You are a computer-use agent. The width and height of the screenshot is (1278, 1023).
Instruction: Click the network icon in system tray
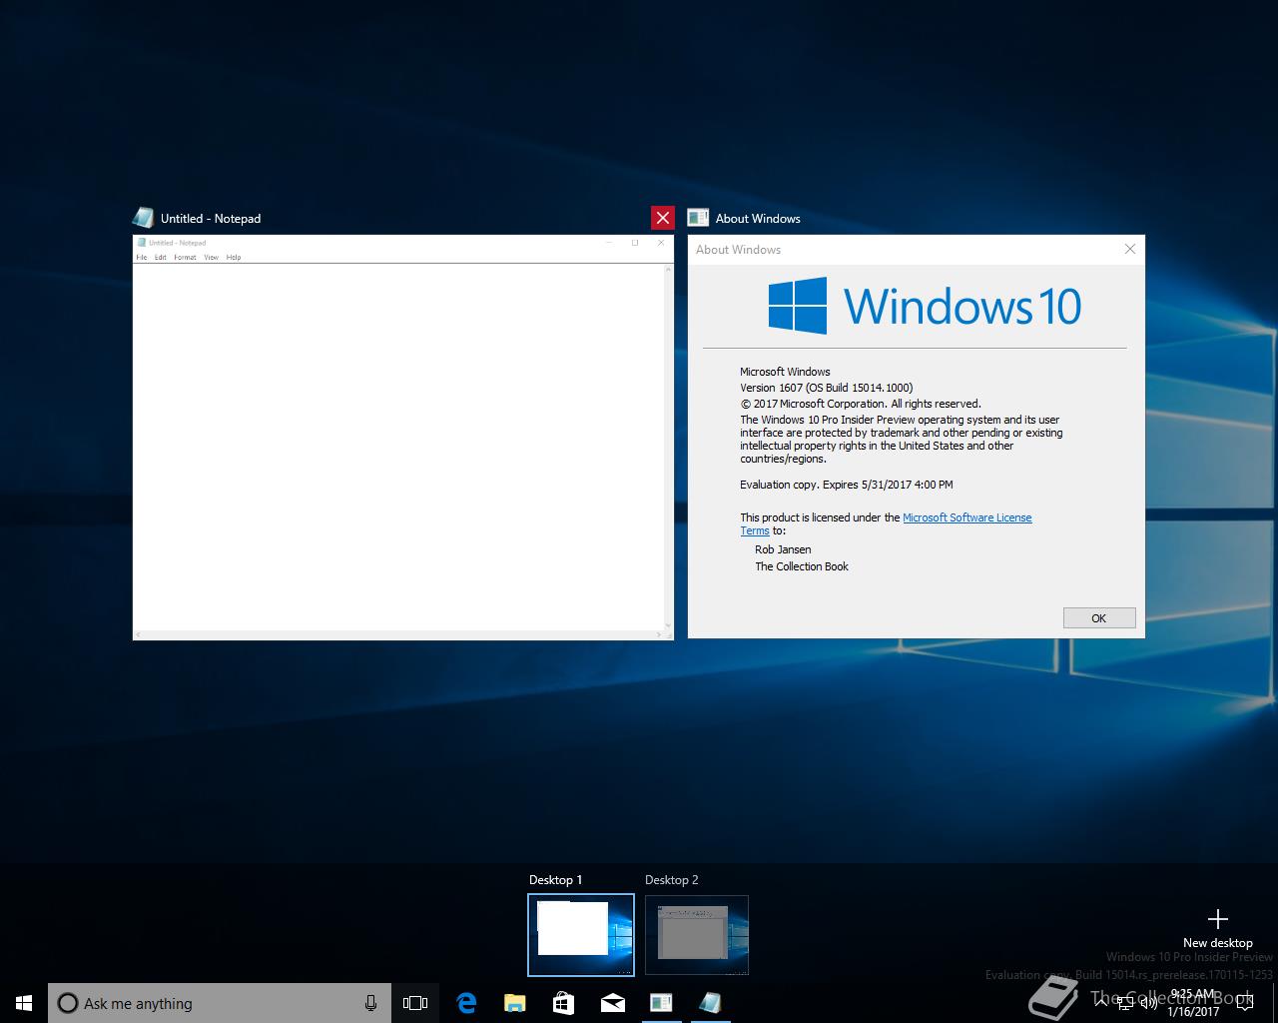1125,1002
